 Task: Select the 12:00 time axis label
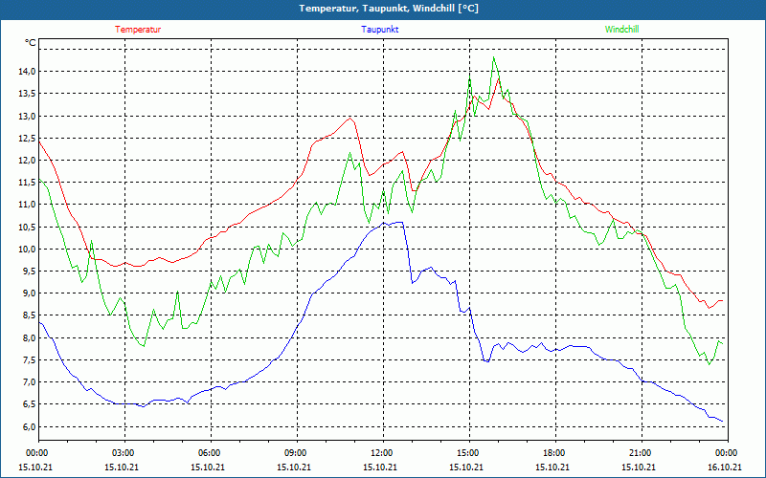(382, 453)
